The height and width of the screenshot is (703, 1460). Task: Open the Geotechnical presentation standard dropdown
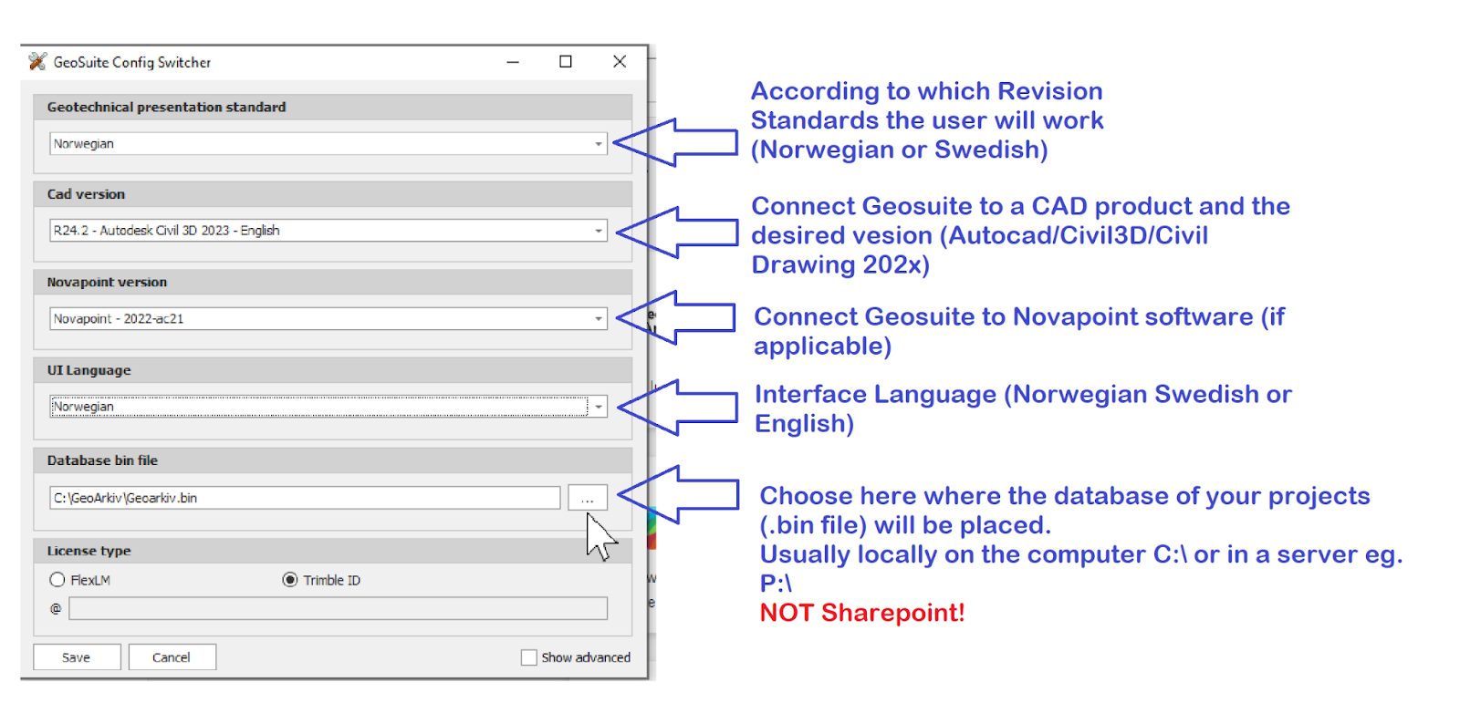coord(328,144)
